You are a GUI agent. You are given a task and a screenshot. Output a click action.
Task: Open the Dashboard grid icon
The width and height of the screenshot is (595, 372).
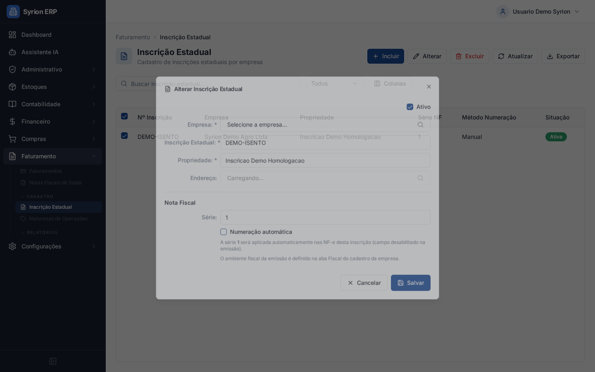pyautogui.click(x=12, y=35)
